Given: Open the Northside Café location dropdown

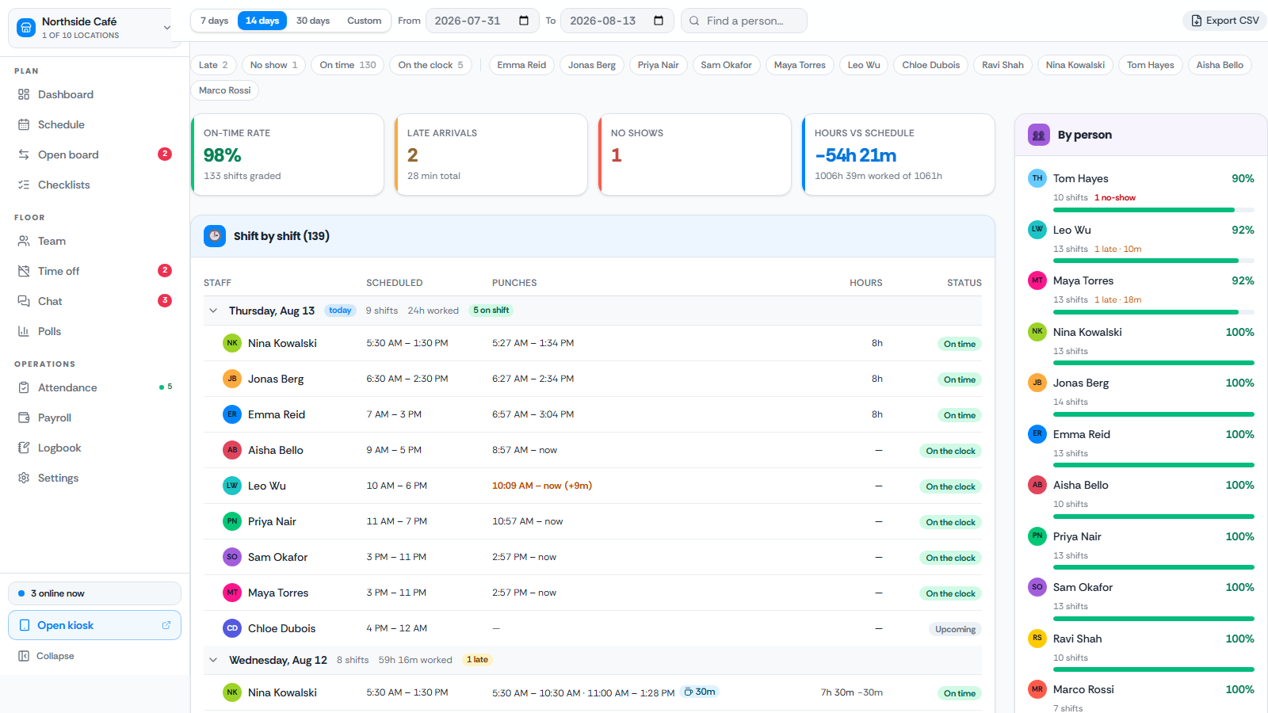Looking at the screenshot, I should 94,28.
